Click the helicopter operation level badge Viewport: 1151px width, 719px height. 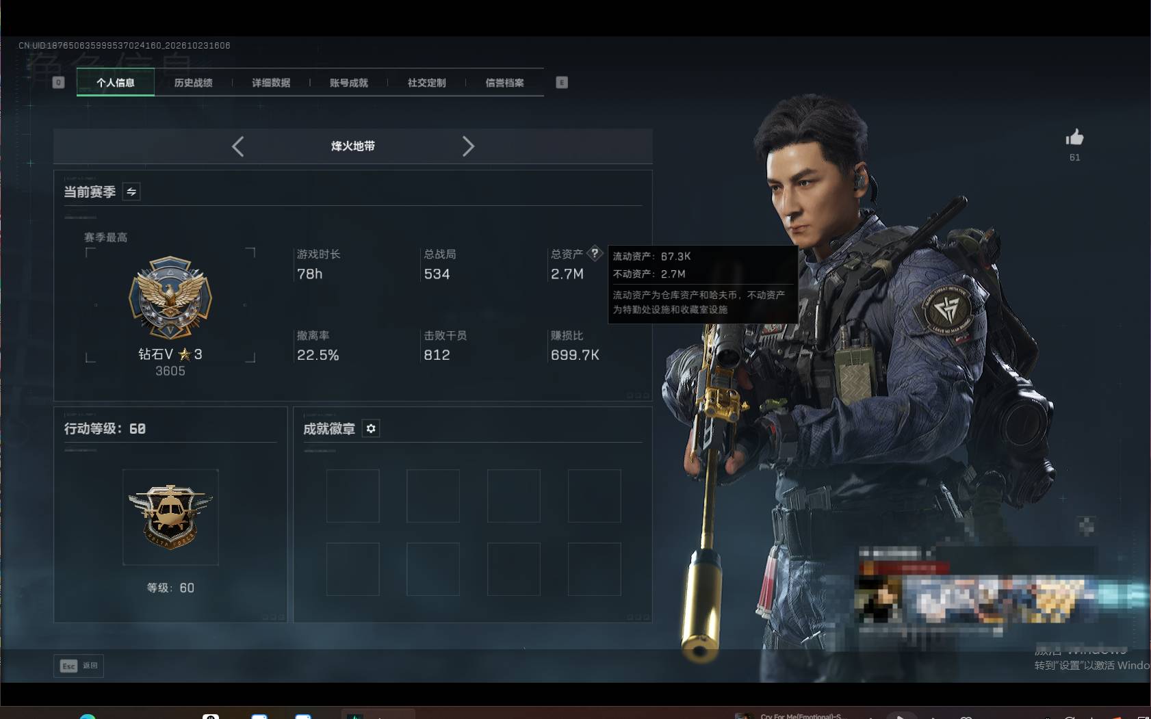[x=170, y=517]
